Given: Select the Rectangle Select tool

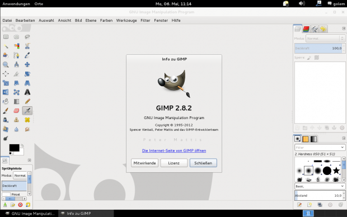Looking at the screenshot, I should (6, 37).
